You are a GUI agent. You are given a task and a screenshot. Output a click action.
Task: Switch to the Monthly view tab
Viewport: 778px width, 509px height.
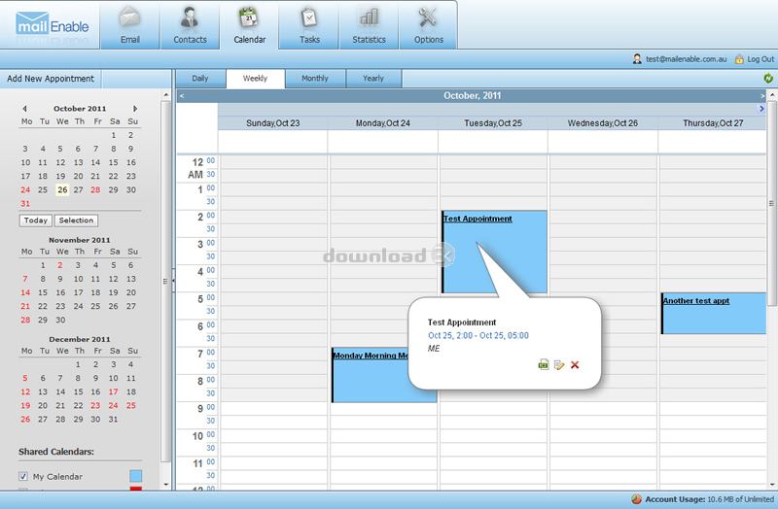click(x=315, y=79)
